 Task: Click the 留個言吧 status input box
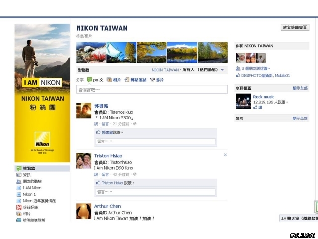152,90
